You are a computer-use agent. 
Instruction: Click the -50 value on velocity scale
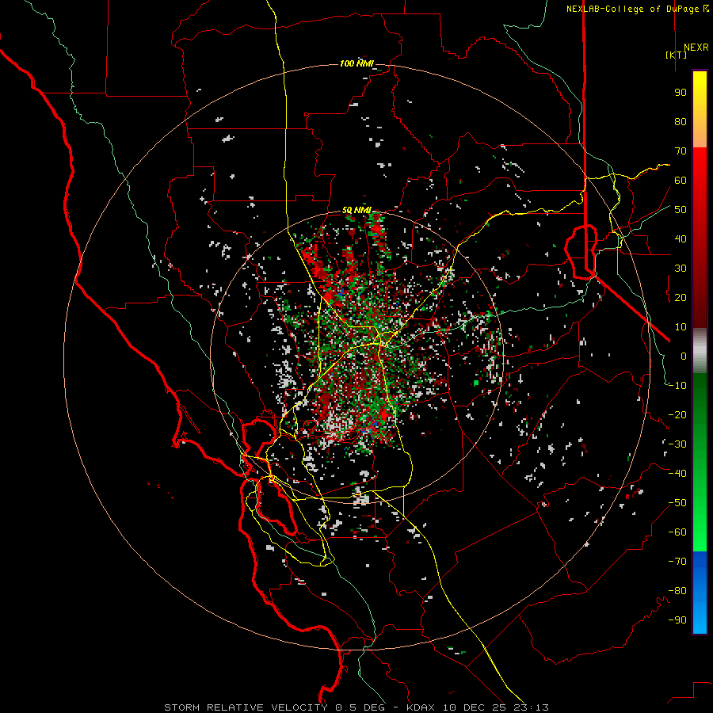(x=677, y=503)
